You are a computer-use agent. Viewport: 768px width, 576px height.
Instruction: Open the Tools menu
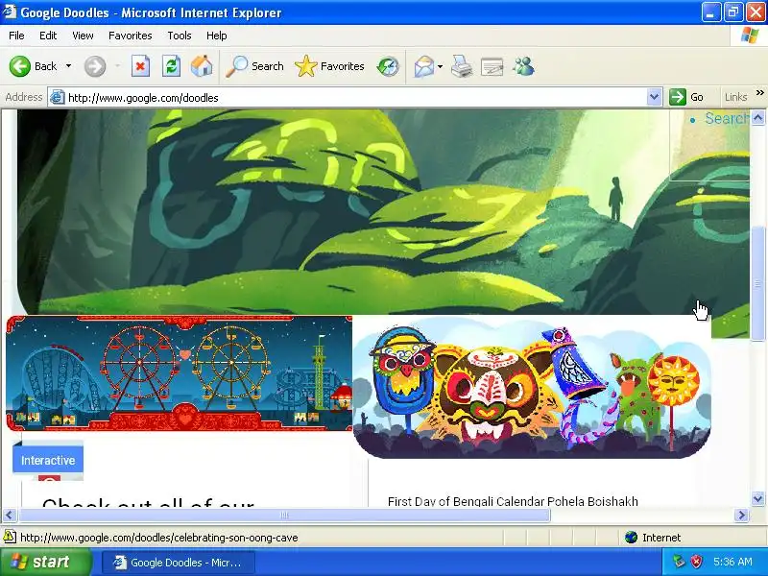click(180, 36)
